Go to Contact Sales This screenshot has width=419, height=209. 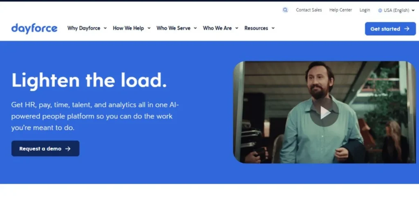coord(309,10)
